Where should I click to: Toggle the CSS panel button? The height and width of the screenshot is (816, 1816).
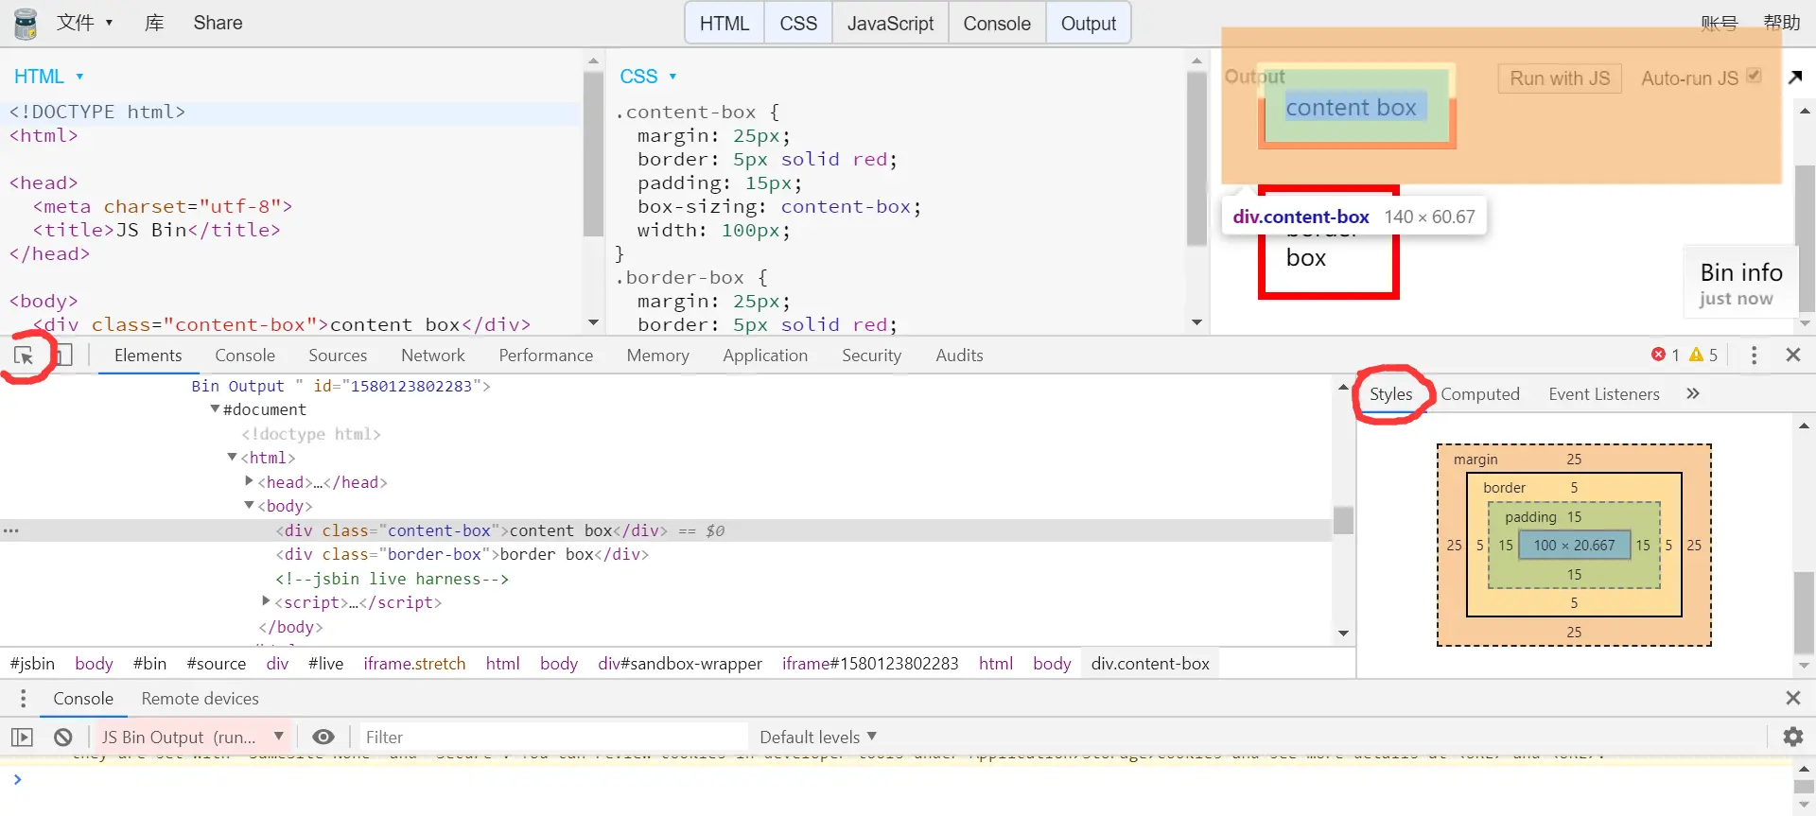click(x=798, y=24)
